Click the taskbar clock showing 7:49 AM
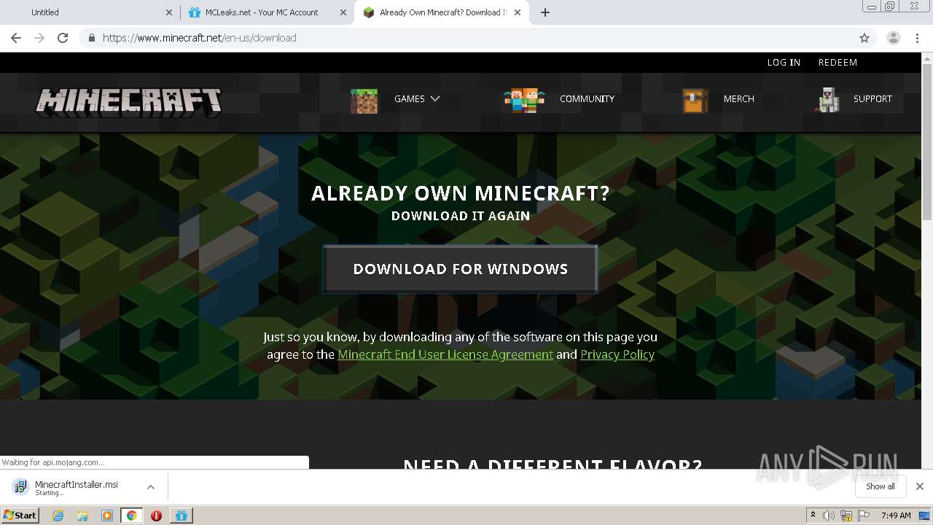Screen dimensions: 933x525 (x=896, y=516)
